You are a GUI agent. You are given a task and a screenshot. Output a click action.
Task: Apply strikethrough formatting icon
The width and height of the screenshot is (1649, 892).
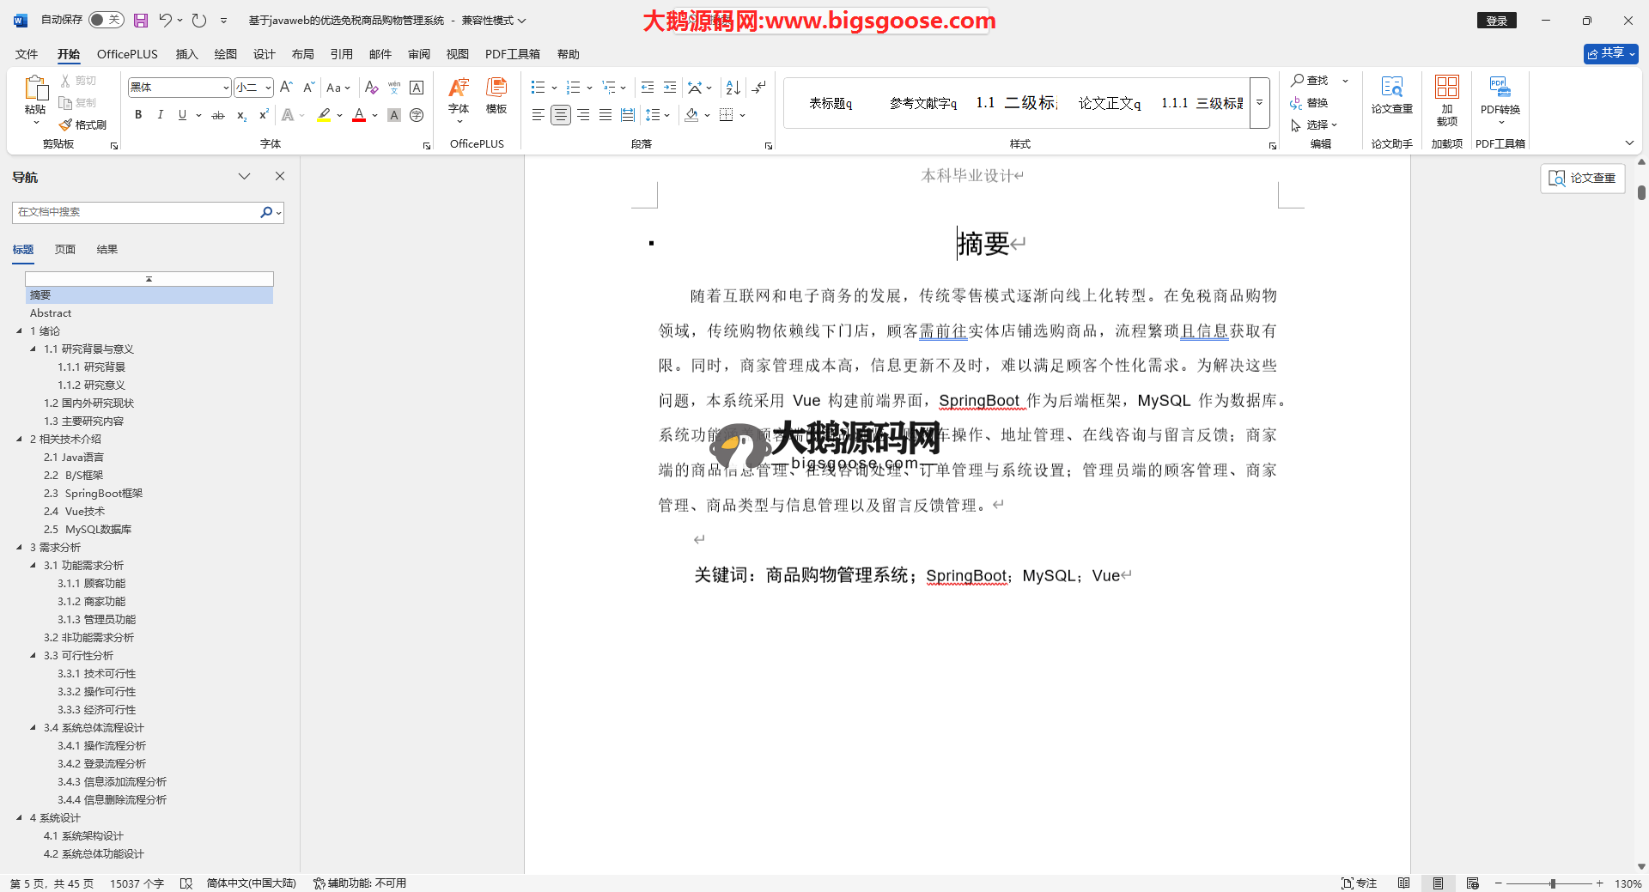pos(218,115)
